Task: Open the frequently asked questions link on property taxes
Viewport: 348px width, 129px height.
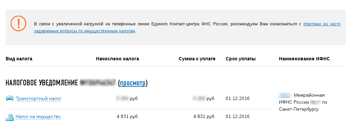Action: click(187, 27)
